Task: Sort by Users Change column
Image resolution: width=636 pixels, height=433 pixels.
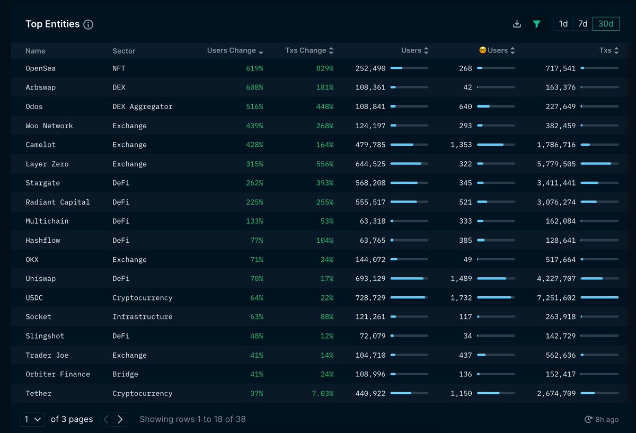Action: coord(235,50)
